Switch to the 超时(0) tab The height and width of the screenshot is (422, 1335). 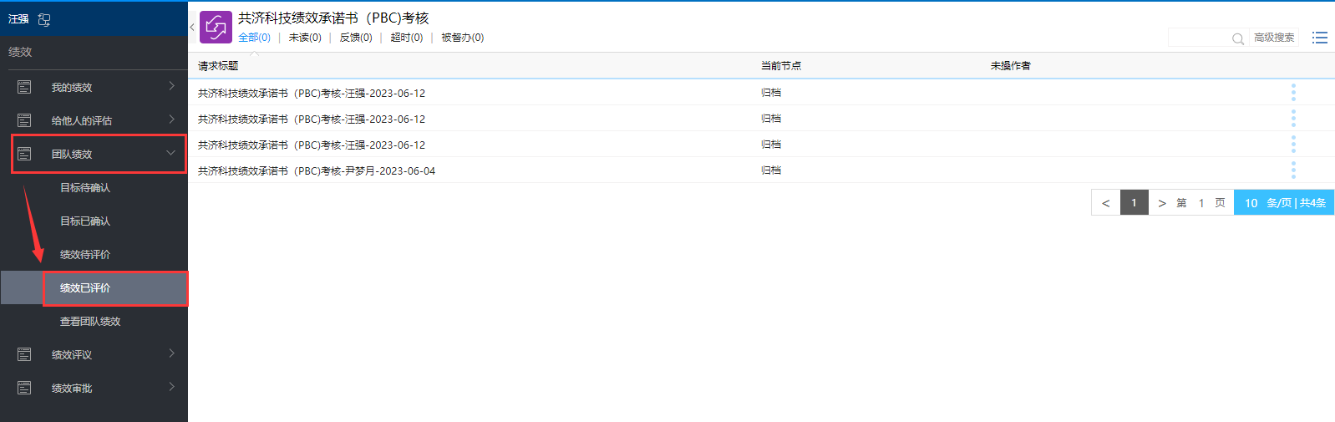click(406, 38)
